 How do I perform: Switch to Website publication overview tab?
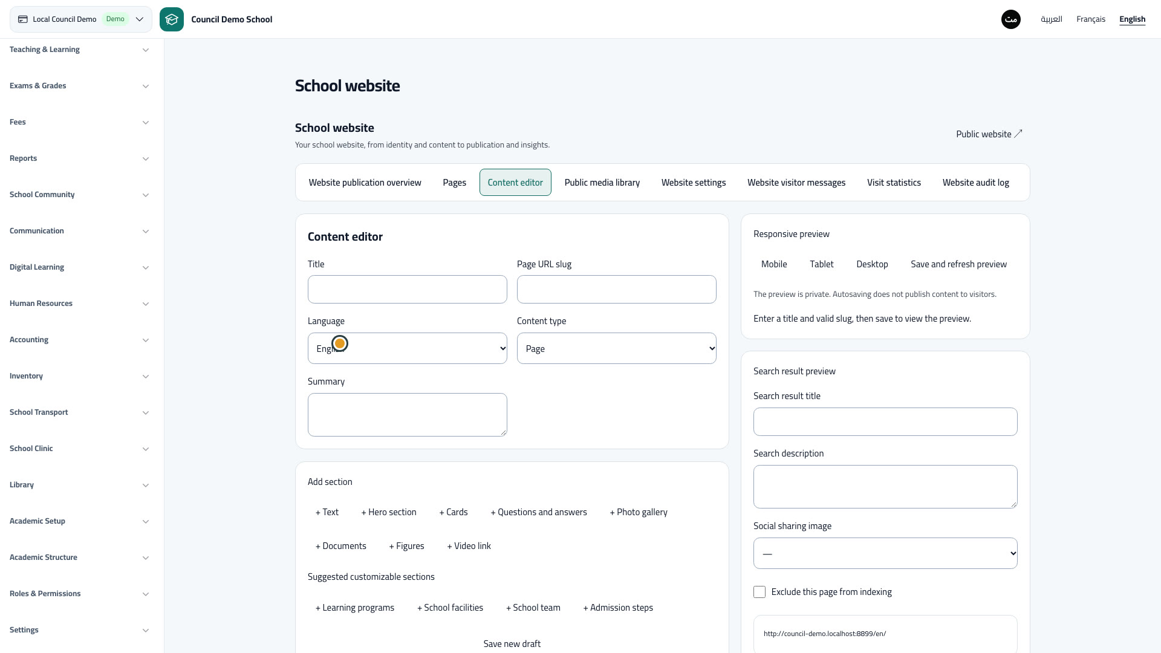pyautogui.click(x=365, y=183)
